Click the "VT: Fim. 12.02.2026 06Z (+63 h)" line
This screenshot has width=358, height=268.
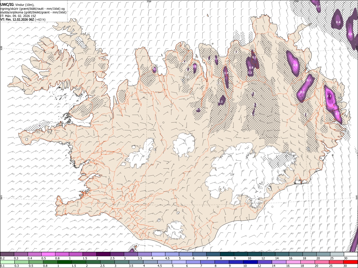pos(23,20)
